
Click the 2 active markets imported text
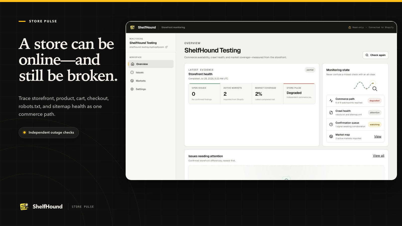click(348, 138)
